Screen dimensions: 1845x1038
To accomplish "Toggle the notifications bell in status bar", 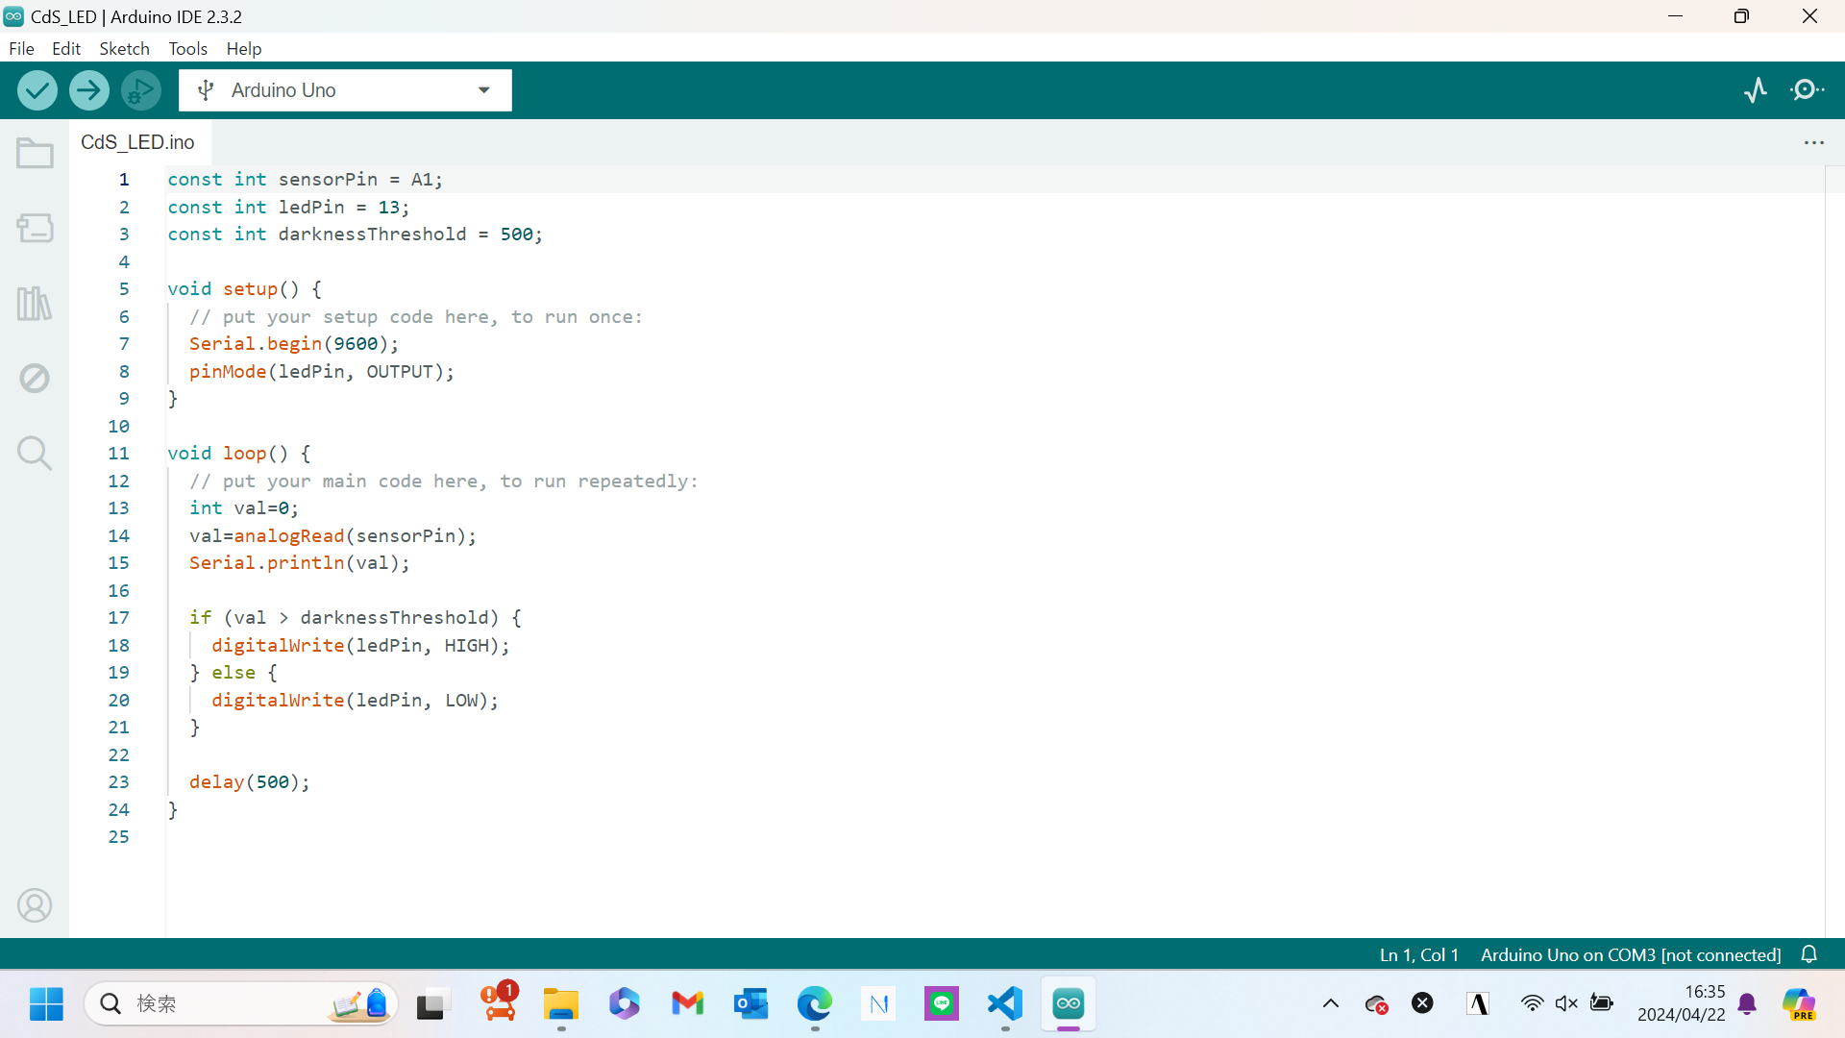I will (x=1809, y=954).
